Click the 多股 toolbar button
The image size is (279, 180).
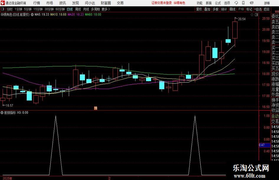[216, 9]
